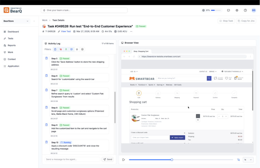Click the 37% usage indicator icon
The height and width of the screenshot is (168, 260).
[203, 10]
